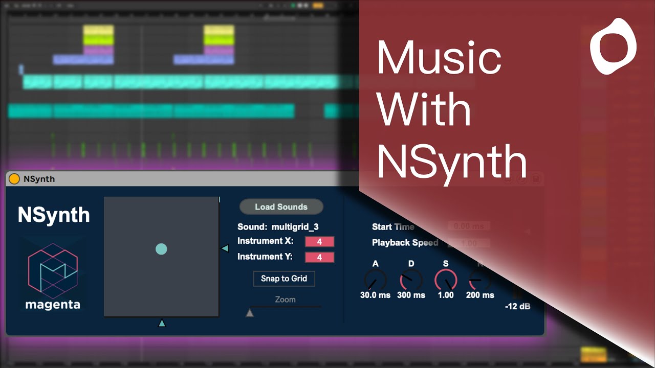This screenshot has width=655, height=368.
Task: Click the 300 ms decay value
Action: point(411,295)
